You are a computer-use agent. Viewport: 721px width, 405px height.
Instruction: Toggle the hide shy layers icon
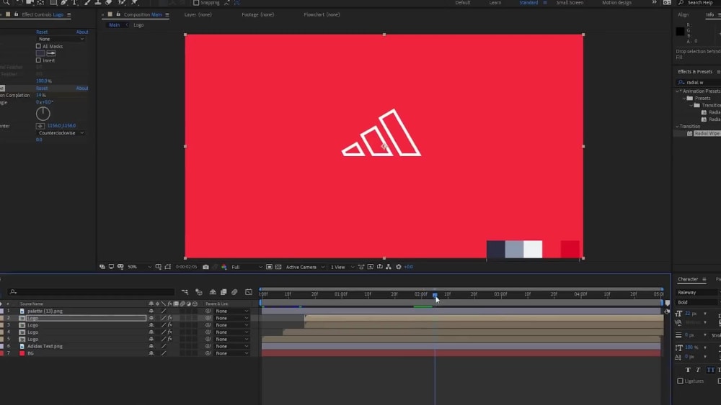pyautogui.click(x=213, y=292)
